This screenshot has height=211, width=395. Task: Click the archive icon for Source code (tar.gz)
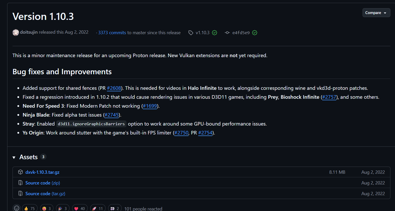point(20,193)
